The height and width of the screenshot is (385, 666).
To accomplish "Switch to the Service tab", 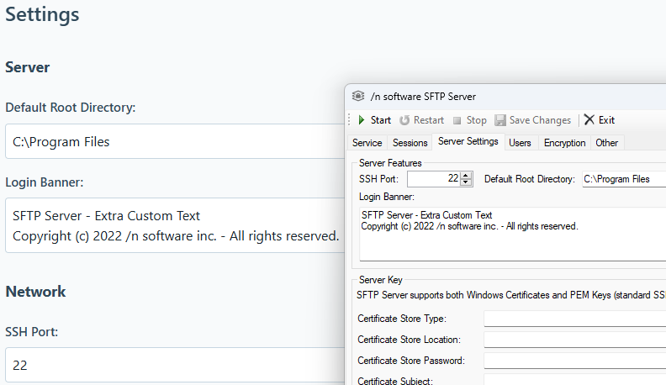I will click(x=367, y=143).
